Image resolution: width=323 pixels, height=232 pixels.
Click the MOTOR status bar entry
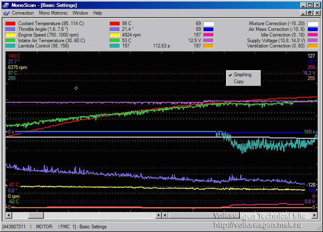point(44,227)
